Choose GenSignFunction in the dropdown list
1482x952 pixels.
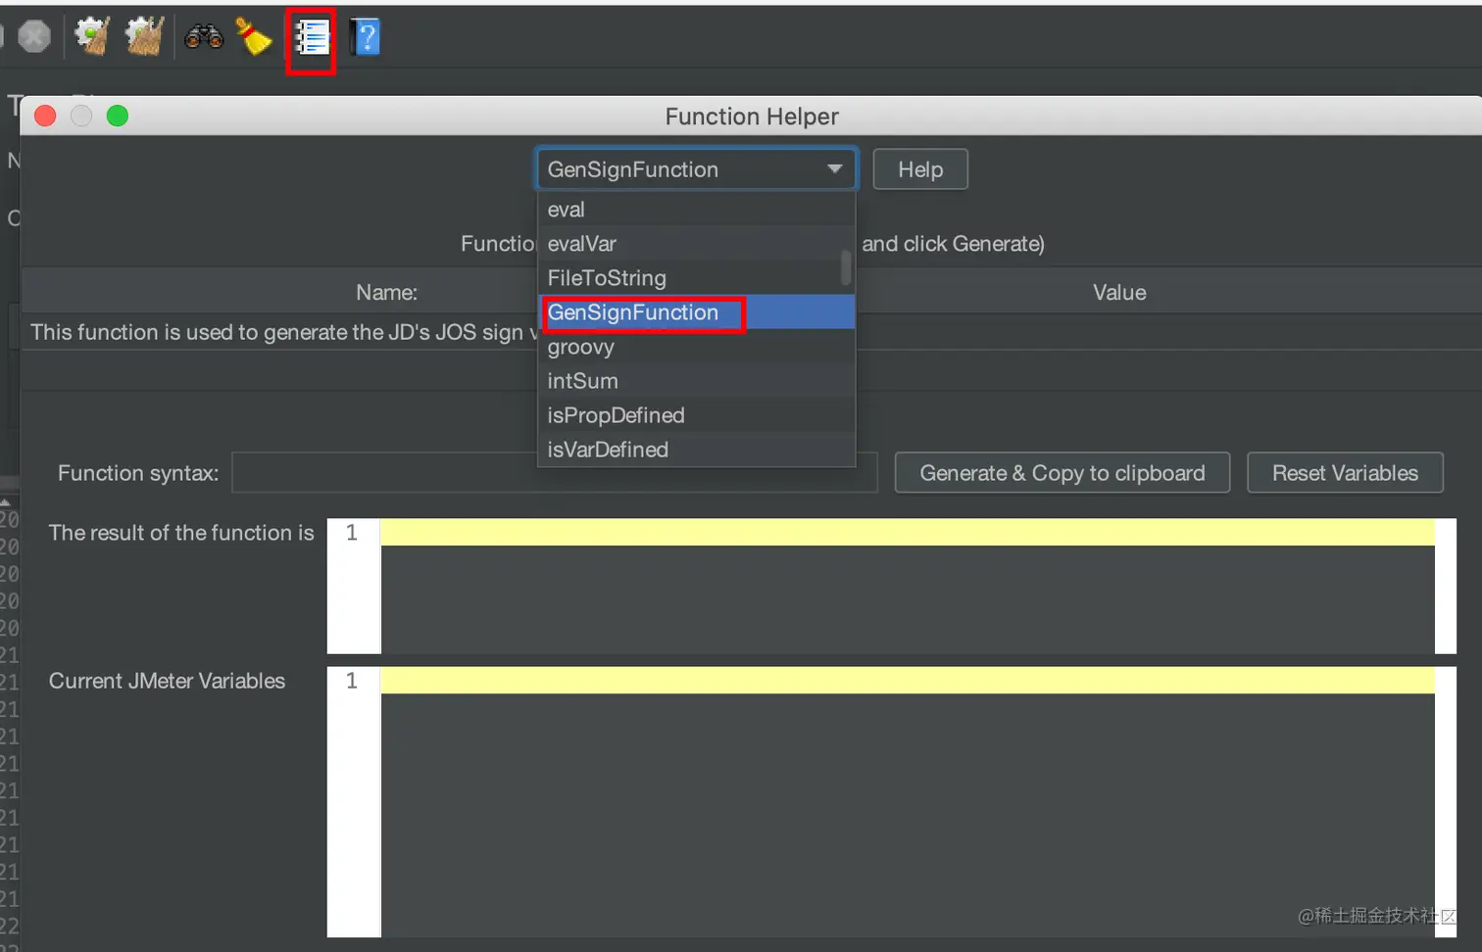697,312
